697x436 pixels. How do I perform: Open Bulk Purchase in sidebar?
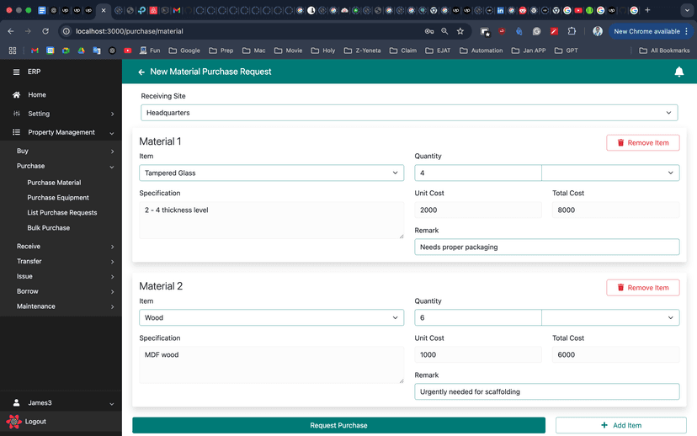tap(49, 227)
